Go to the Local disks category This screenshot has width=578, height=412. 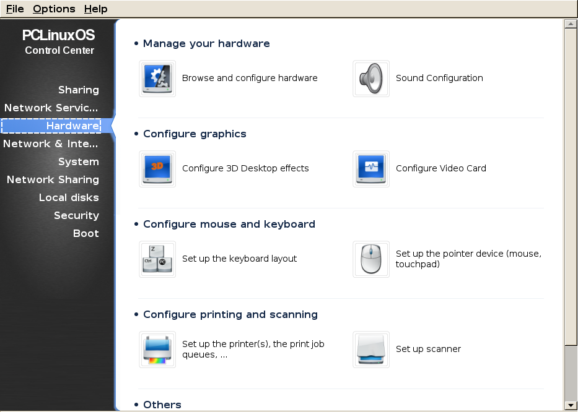coord(69,198)
